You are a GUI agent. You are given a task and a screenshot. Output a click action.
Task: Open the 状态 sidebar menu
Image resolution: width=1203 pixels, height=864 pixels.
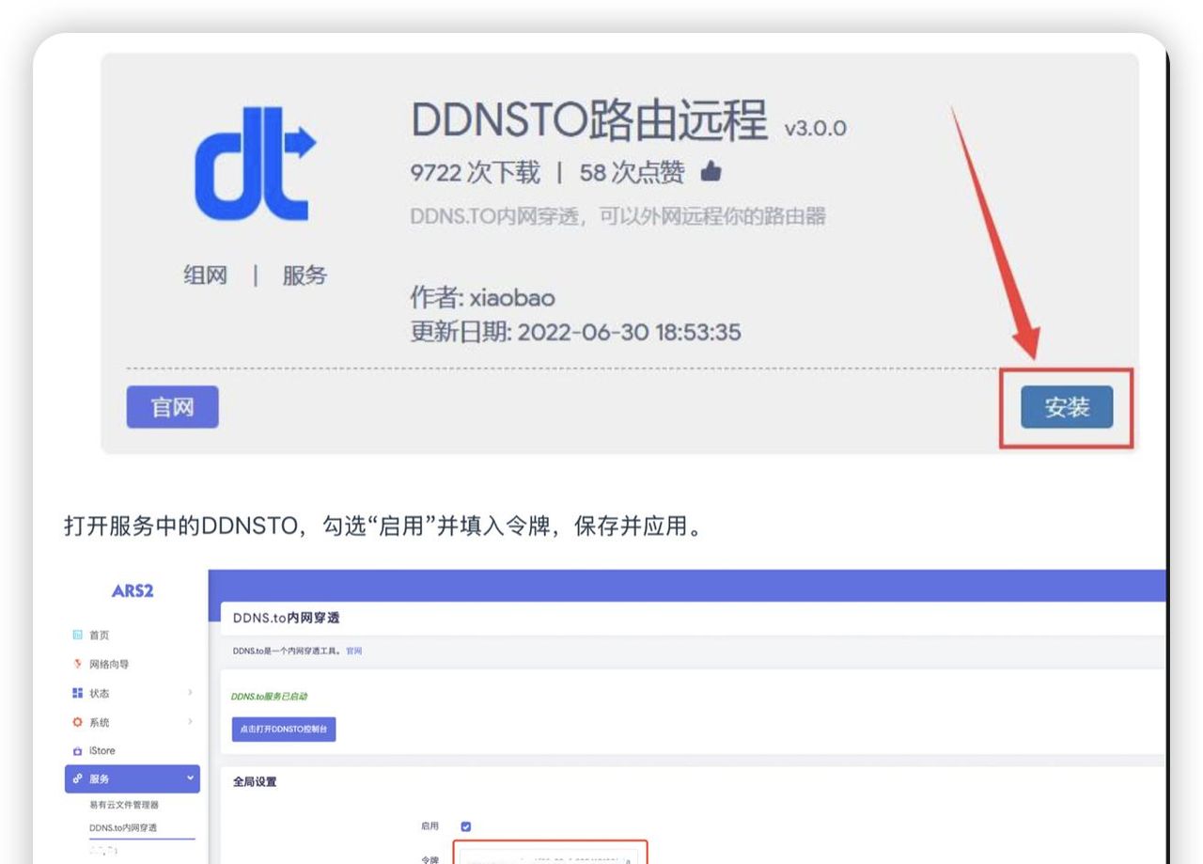point(100,693)
